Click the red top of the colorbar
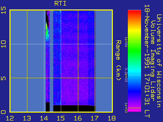 tap(134, 12)
